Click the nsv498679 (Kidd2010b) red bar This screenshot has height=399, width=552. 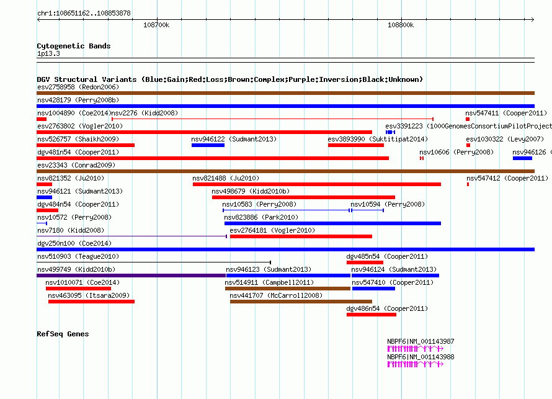[x=303, y=197]
